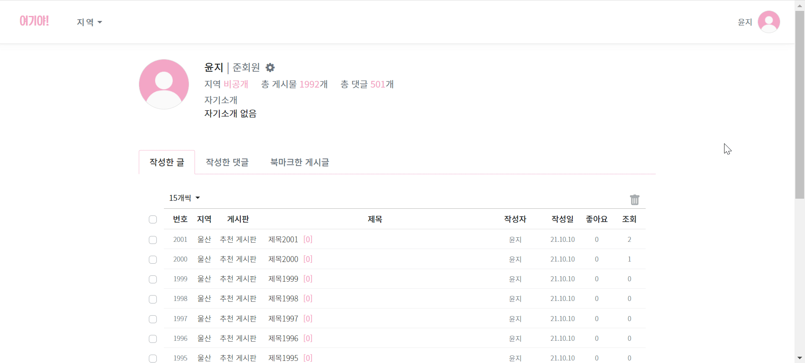Open post titled 제목1997
The width and height of the screenshot is (805, 363).
click(x=283, y=319)
